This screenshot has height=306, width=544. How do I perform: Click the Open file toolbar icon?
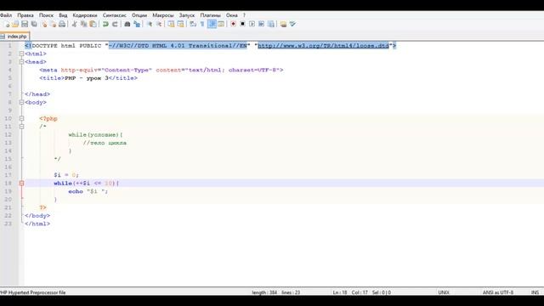pyautogui.click(x=15, y=24)
